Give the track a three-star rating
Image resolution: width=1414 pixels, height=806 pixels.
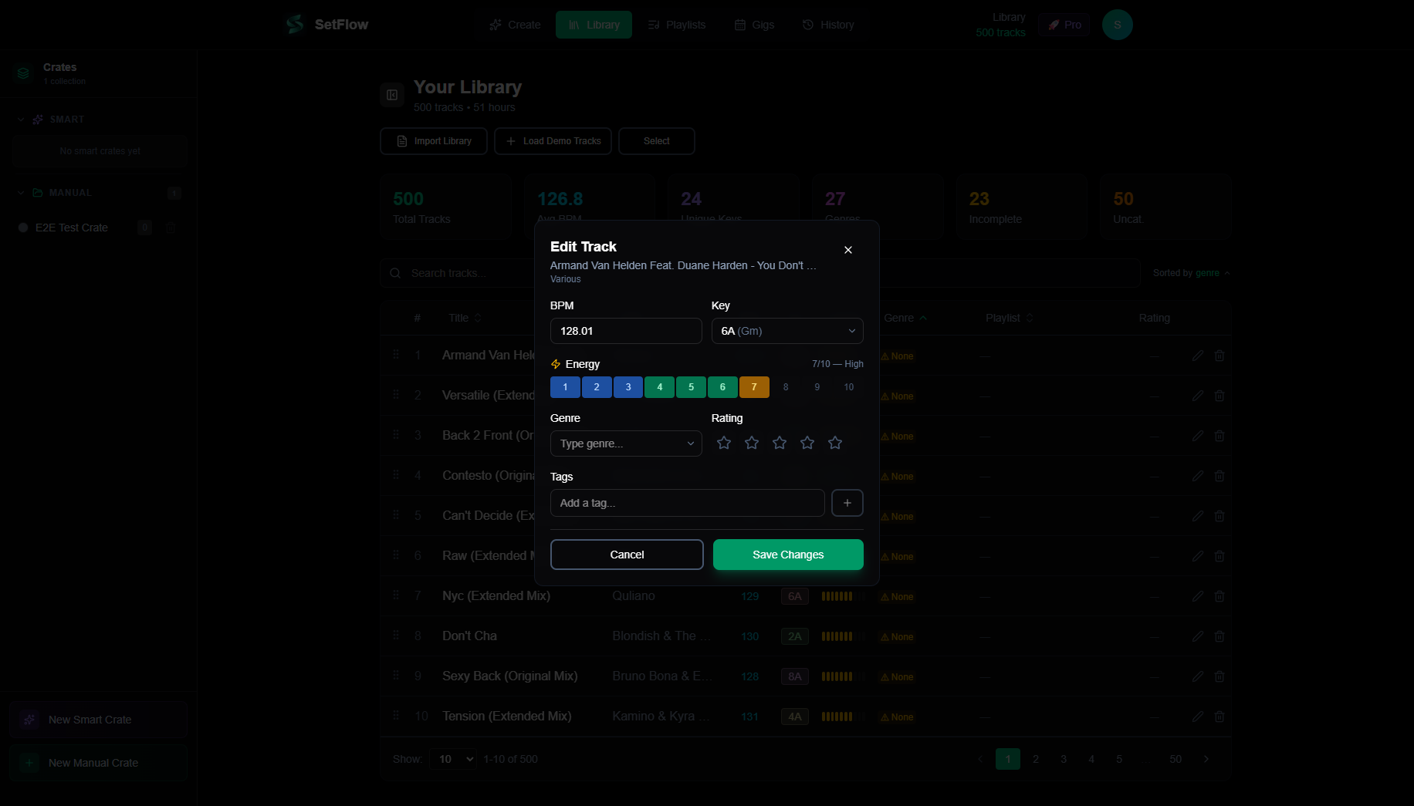tap(779, 443)
